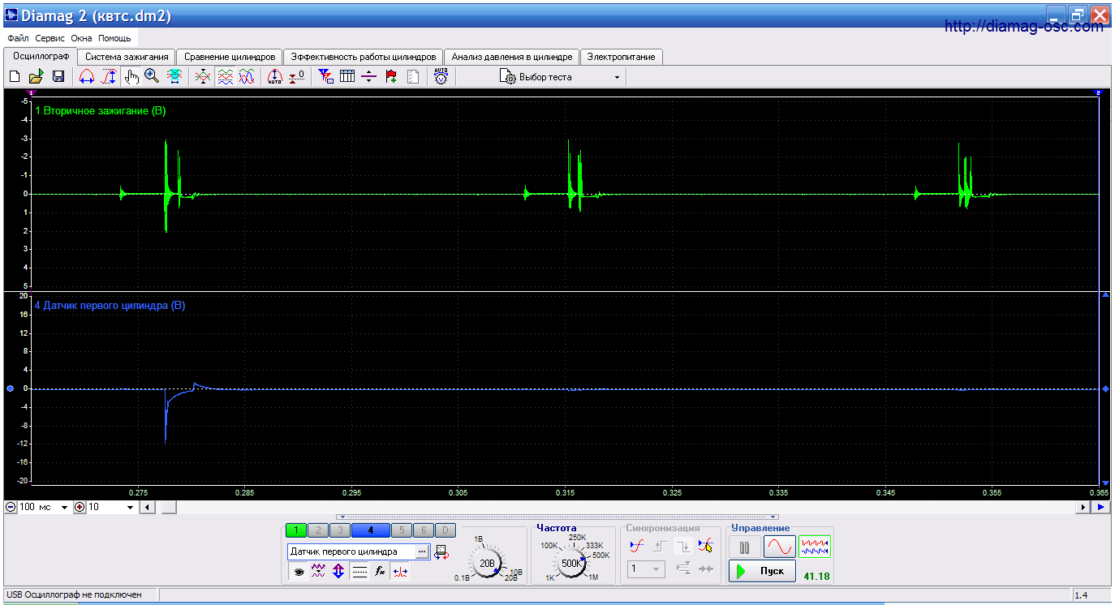
Task: Toggle channel 1 green button
Action: [x=296, y=530]
